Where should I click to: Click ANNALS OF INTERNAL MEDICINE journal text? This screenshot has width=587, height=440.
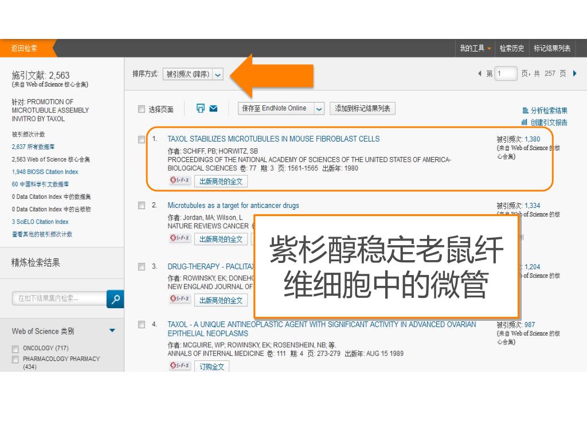pyautogui.click(x=216, y=353)
